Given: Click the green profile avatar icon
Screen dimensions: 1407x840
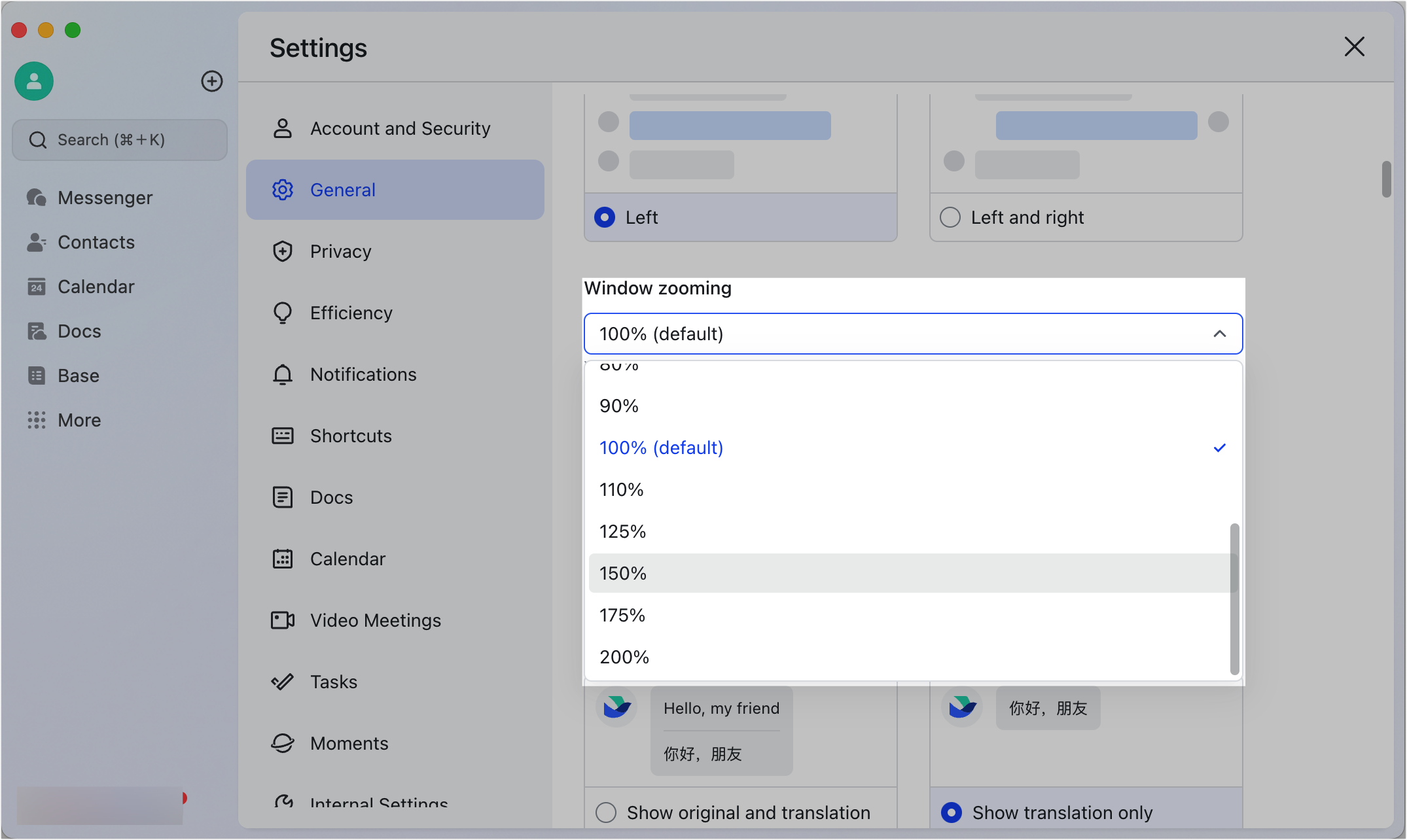Looking at the screenshot, I should [34, 81].
